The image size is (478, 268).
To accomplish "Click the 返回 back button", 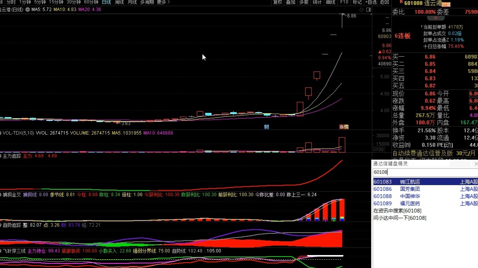I will point(385,2).
